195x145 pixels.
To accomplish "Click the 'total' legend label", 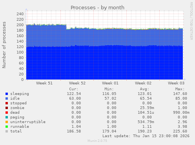I will pyautogui.click(x=16, y=131).
